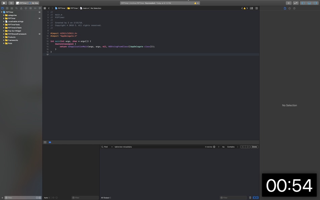Open the All Output dropdown

pos(106,198)
